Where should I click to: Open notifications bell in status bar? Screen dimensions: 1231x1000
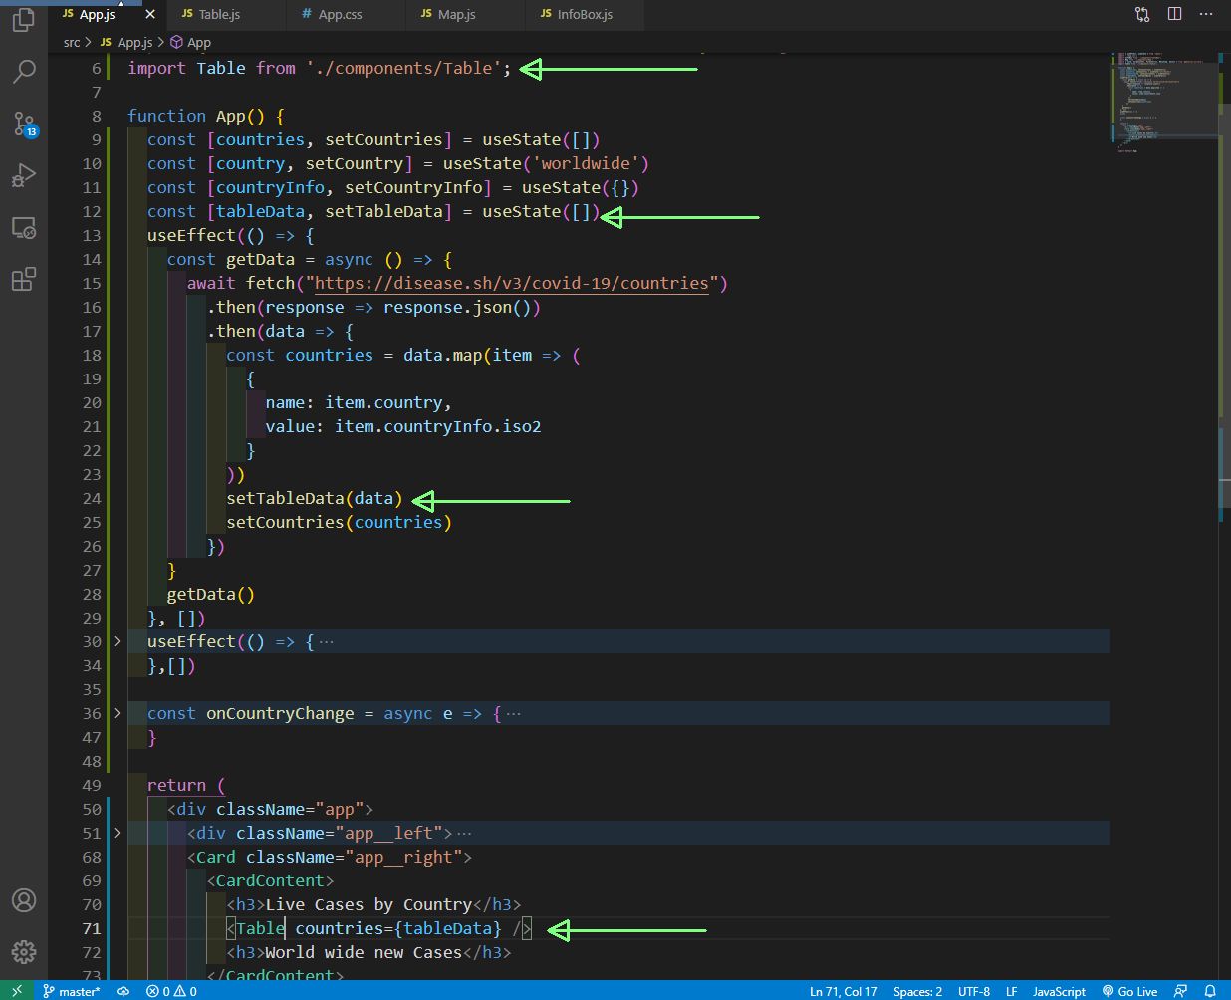(1210, 991)
